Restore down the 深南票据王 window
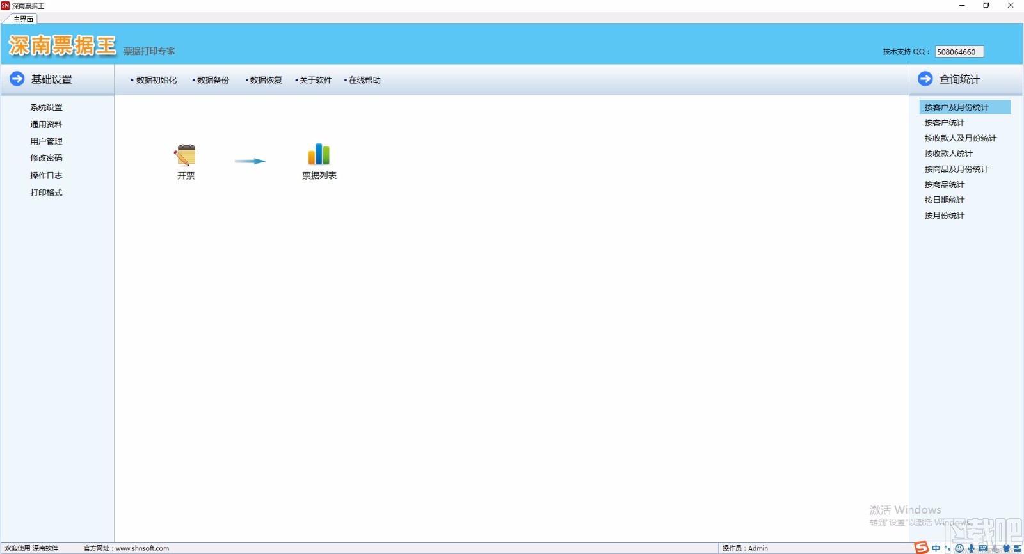 (986, 6)
